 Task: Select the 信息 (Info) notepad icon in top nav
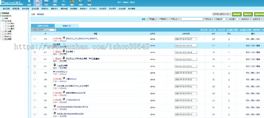[x=38, y=1]
